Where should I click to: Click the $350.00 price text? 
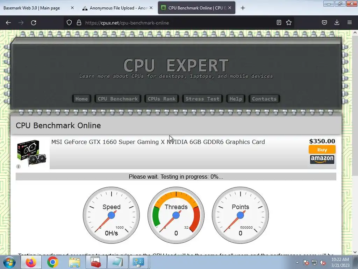point(322,141)
